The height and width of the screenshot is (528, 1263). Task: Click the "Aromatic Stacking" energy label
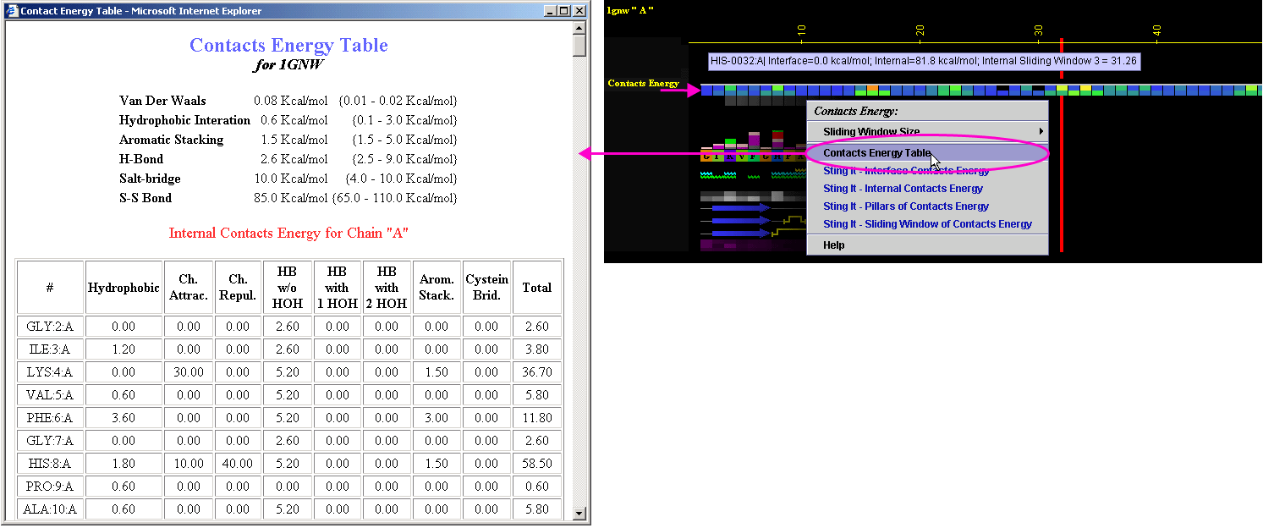pyautogui.click(x=172, y=140)
